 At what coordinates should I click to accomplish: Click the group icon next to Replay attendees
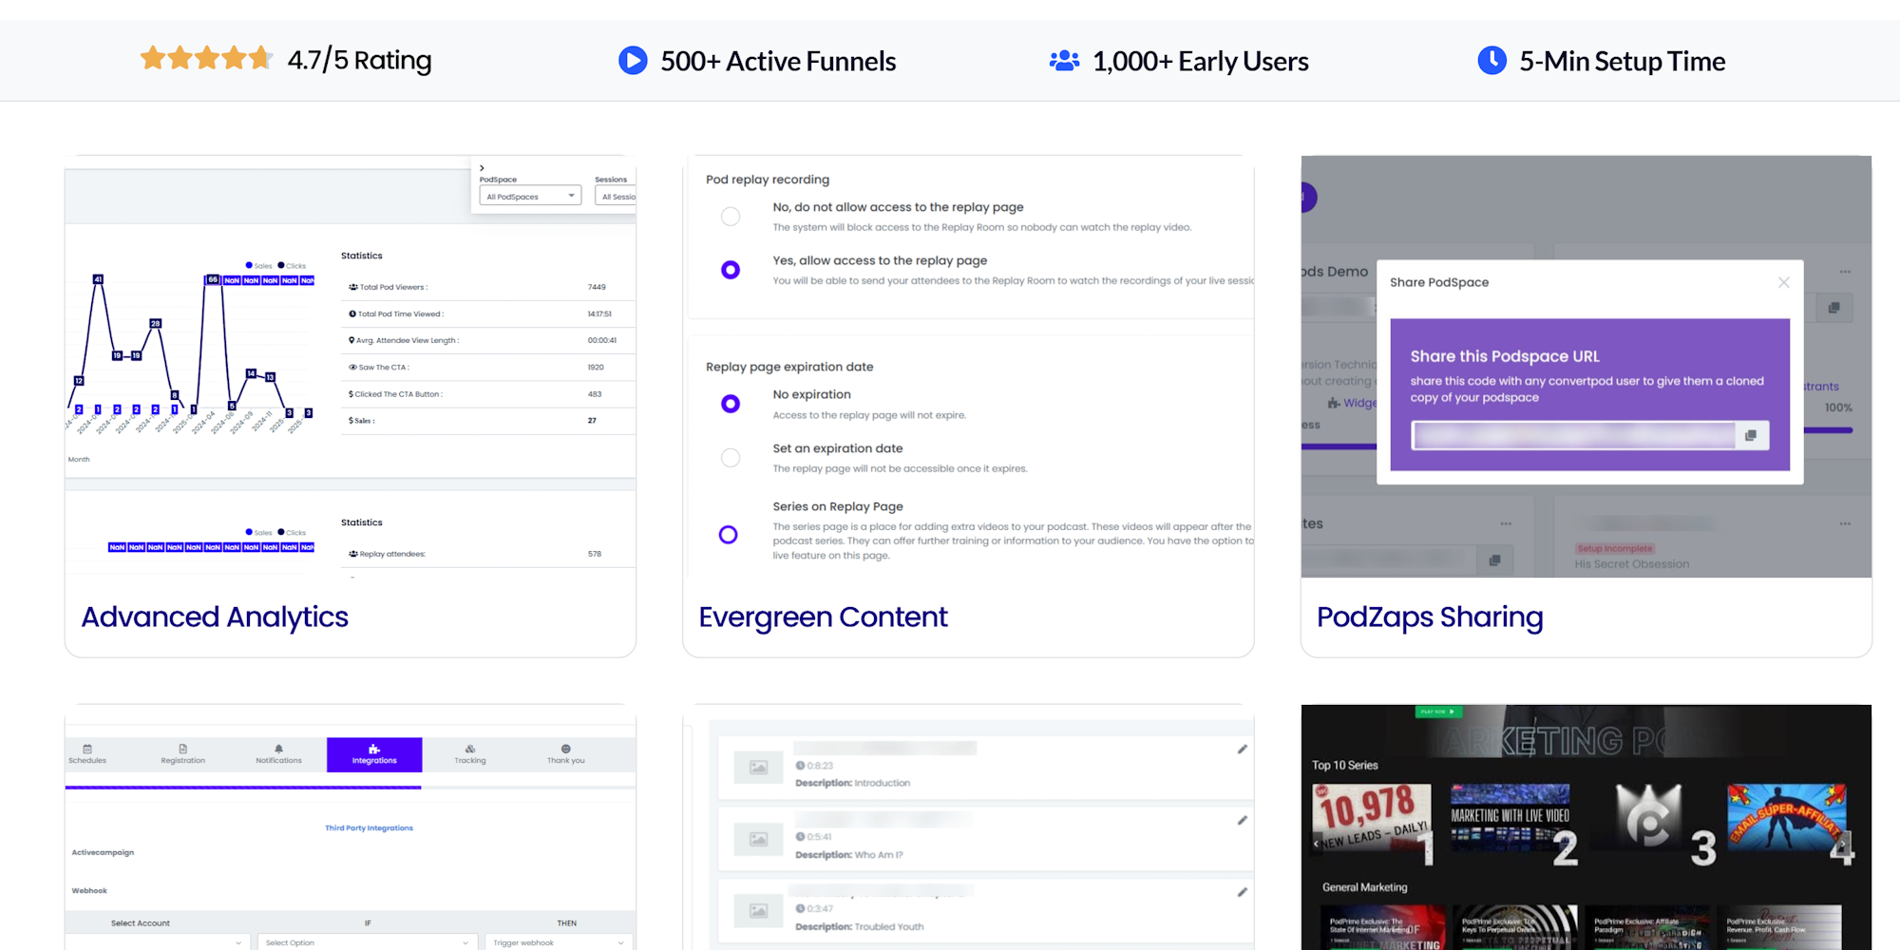point(352,554)
